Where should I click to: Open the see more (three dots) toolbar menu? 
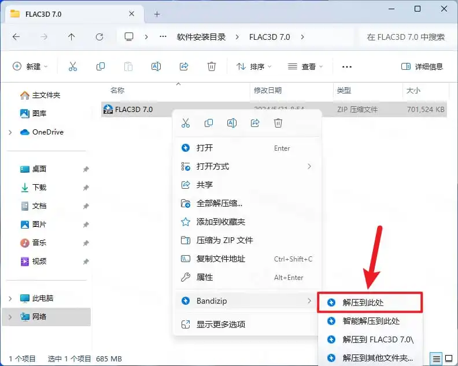347,67
